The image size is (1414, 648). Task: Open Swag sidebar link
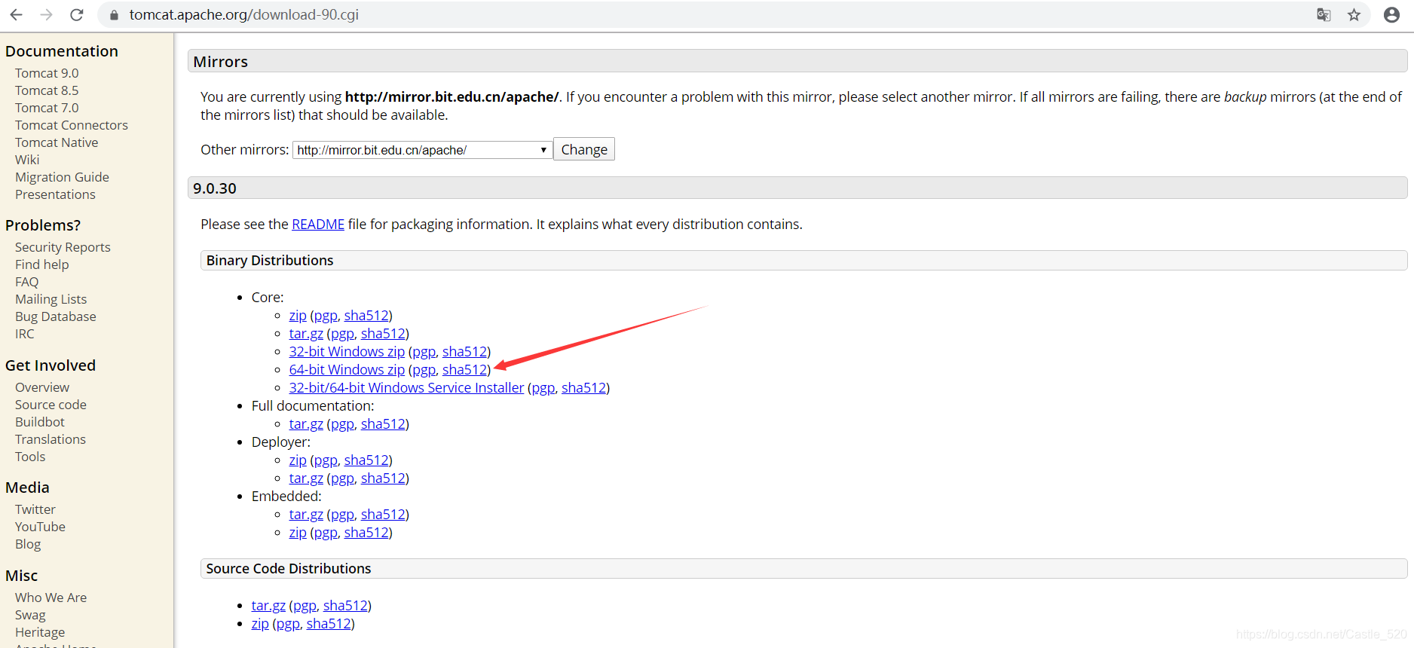[30, 615]
